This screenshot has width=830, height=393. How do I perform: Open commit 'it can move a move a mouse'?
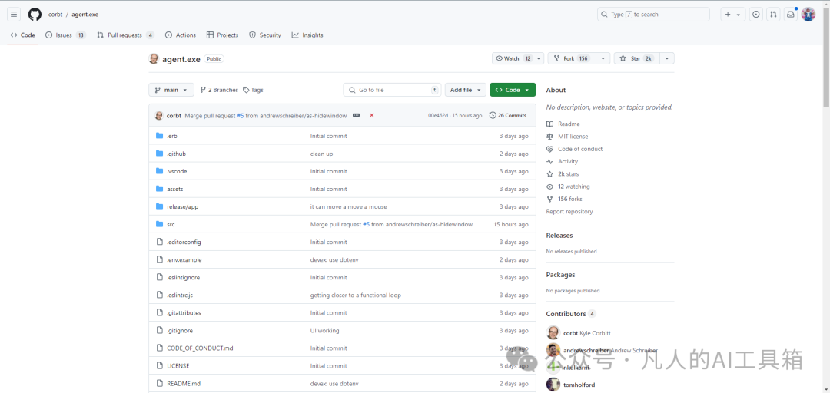click(348, 206)
